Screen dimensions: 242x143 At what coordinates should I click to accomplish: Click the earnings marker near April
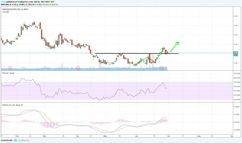point(78,68)
